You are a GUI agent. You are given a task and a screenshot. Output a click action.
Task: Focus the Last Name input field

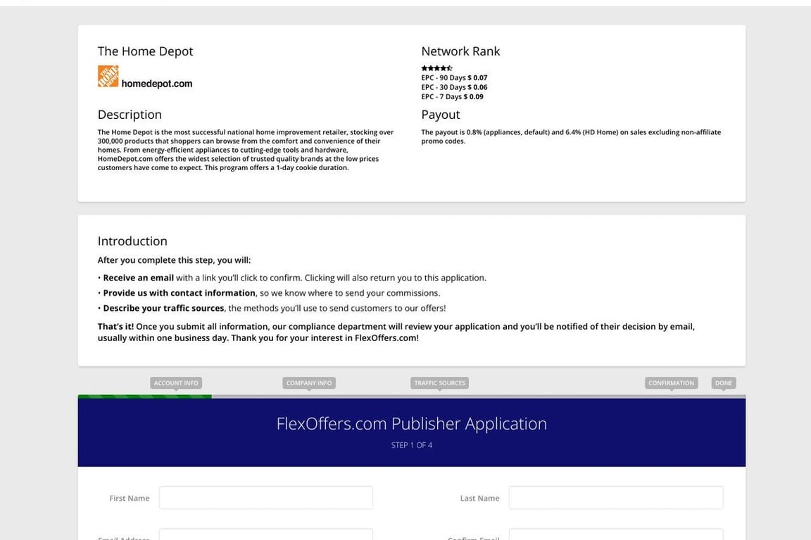point(615,498)
